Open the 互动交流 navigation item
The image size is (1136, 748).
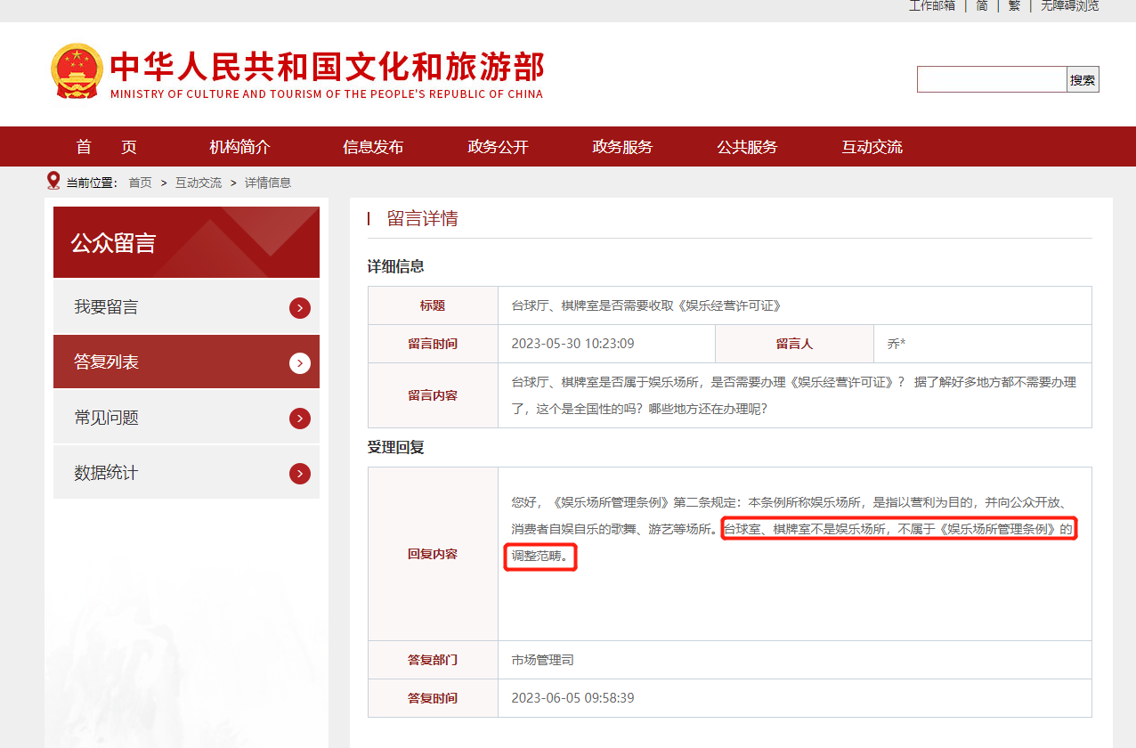point(872,147)
